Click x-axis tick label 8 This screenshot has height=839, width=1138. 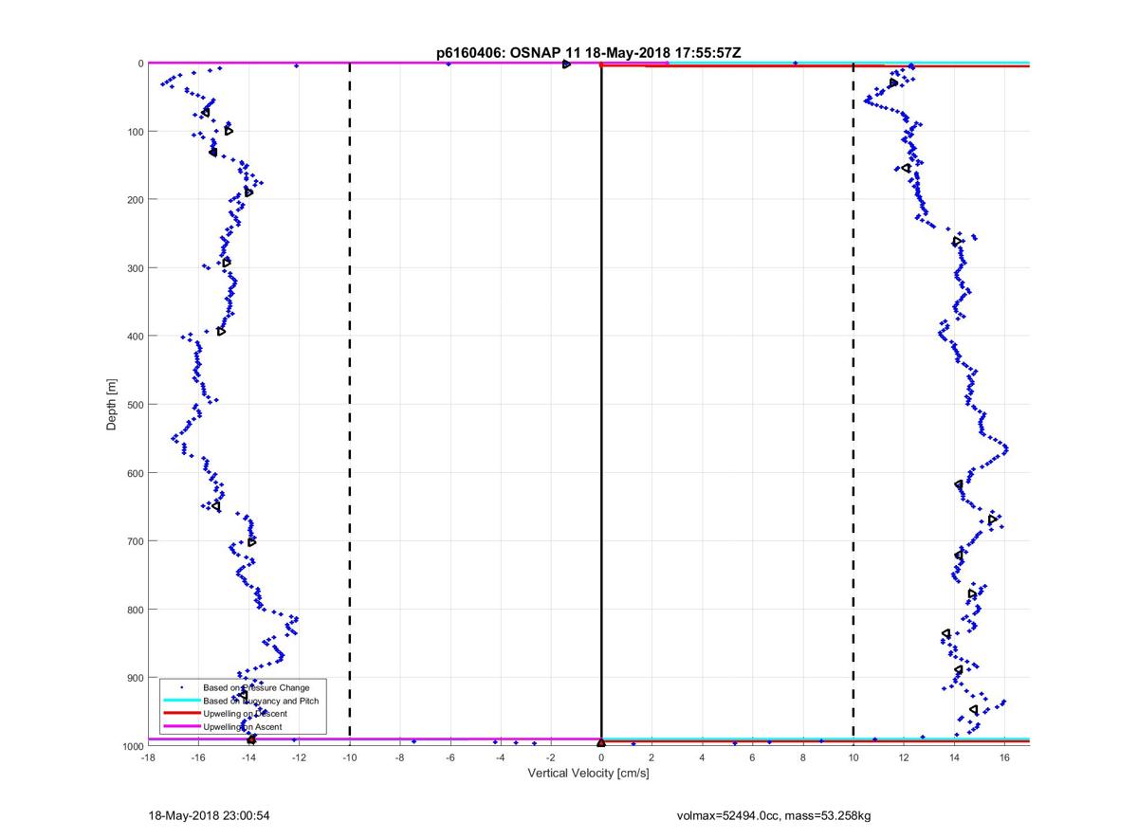[803, 757]
